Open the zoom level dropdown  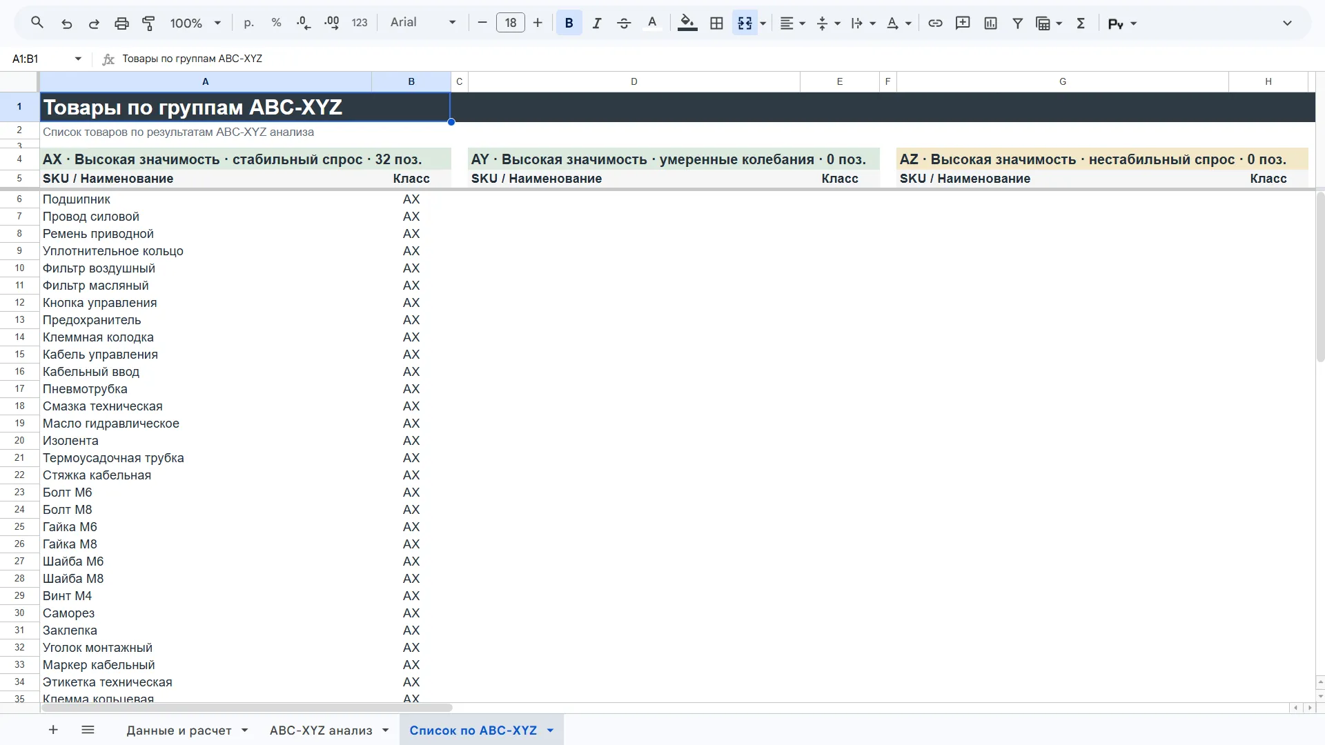pos(195,23)
